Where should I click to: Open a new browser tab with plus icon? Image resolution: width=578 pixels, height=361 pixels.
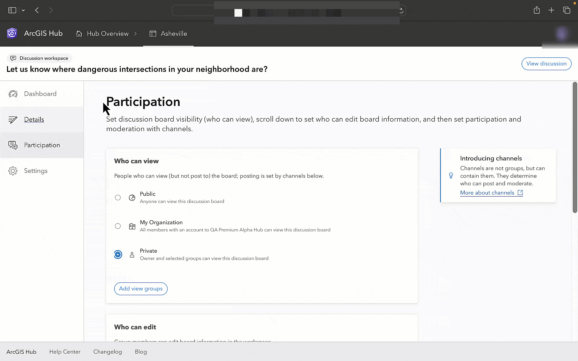point(551,10)
